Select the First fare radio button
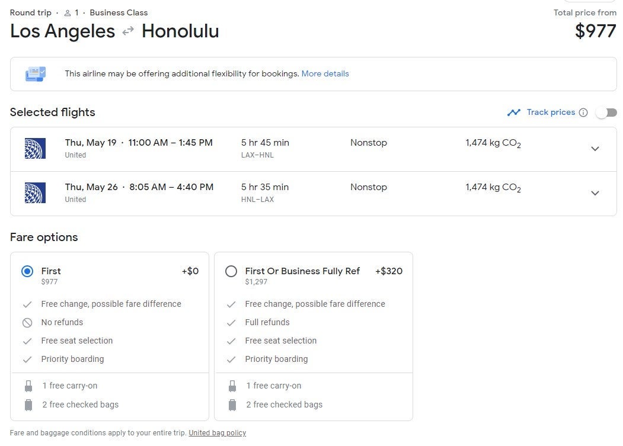The width and height of the screenshot is (623, 446). [27, 271]
